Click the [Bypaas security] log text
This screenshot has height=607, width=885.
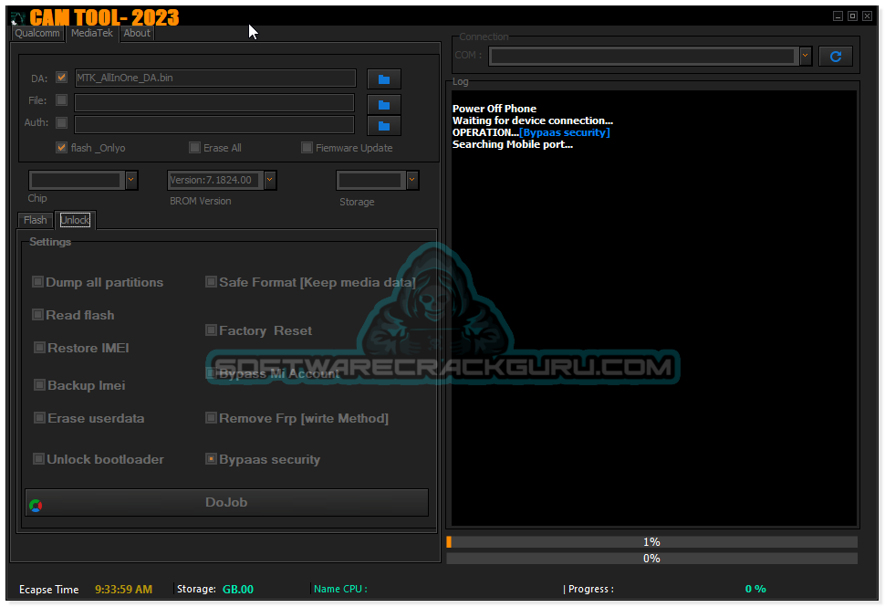point(565,132)
